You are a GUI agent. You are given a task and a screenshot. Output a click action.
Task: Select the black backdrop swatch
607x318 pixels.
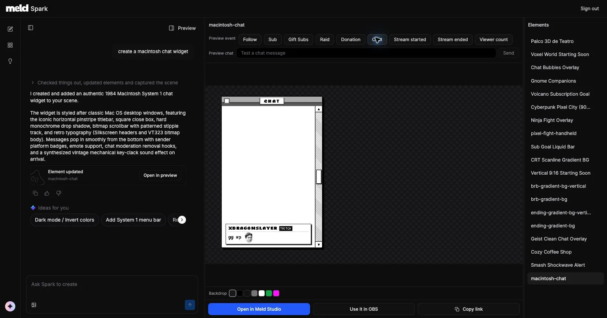[240, 293]
